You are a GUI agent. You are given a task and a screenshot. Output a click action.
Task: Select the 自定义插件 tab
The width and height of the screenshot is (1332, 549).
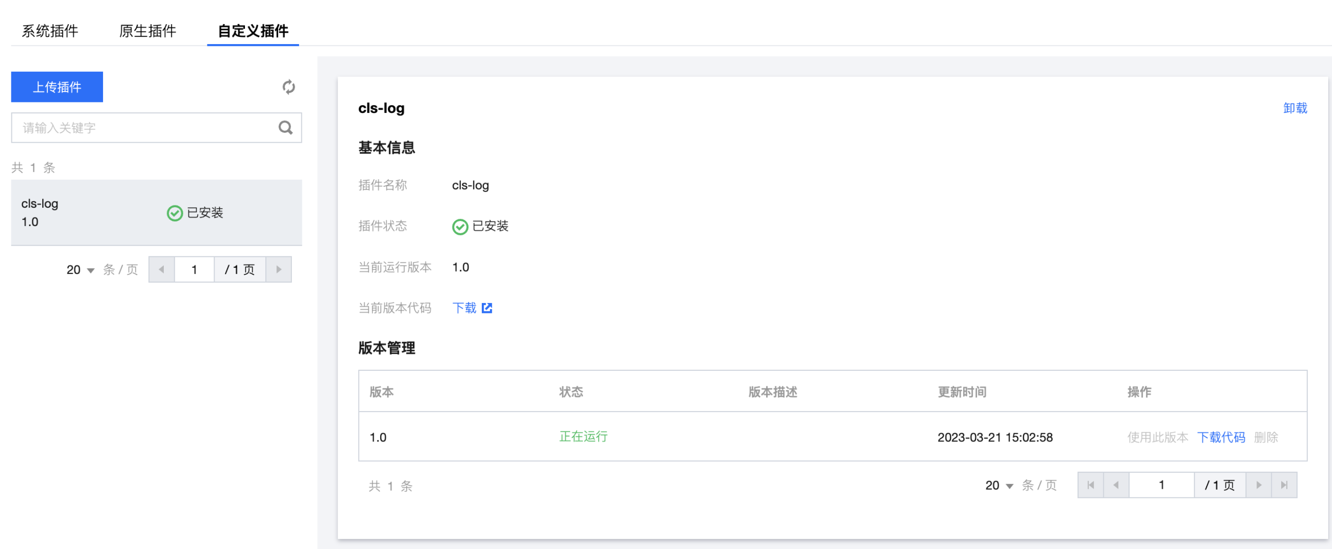pos(253,31)
